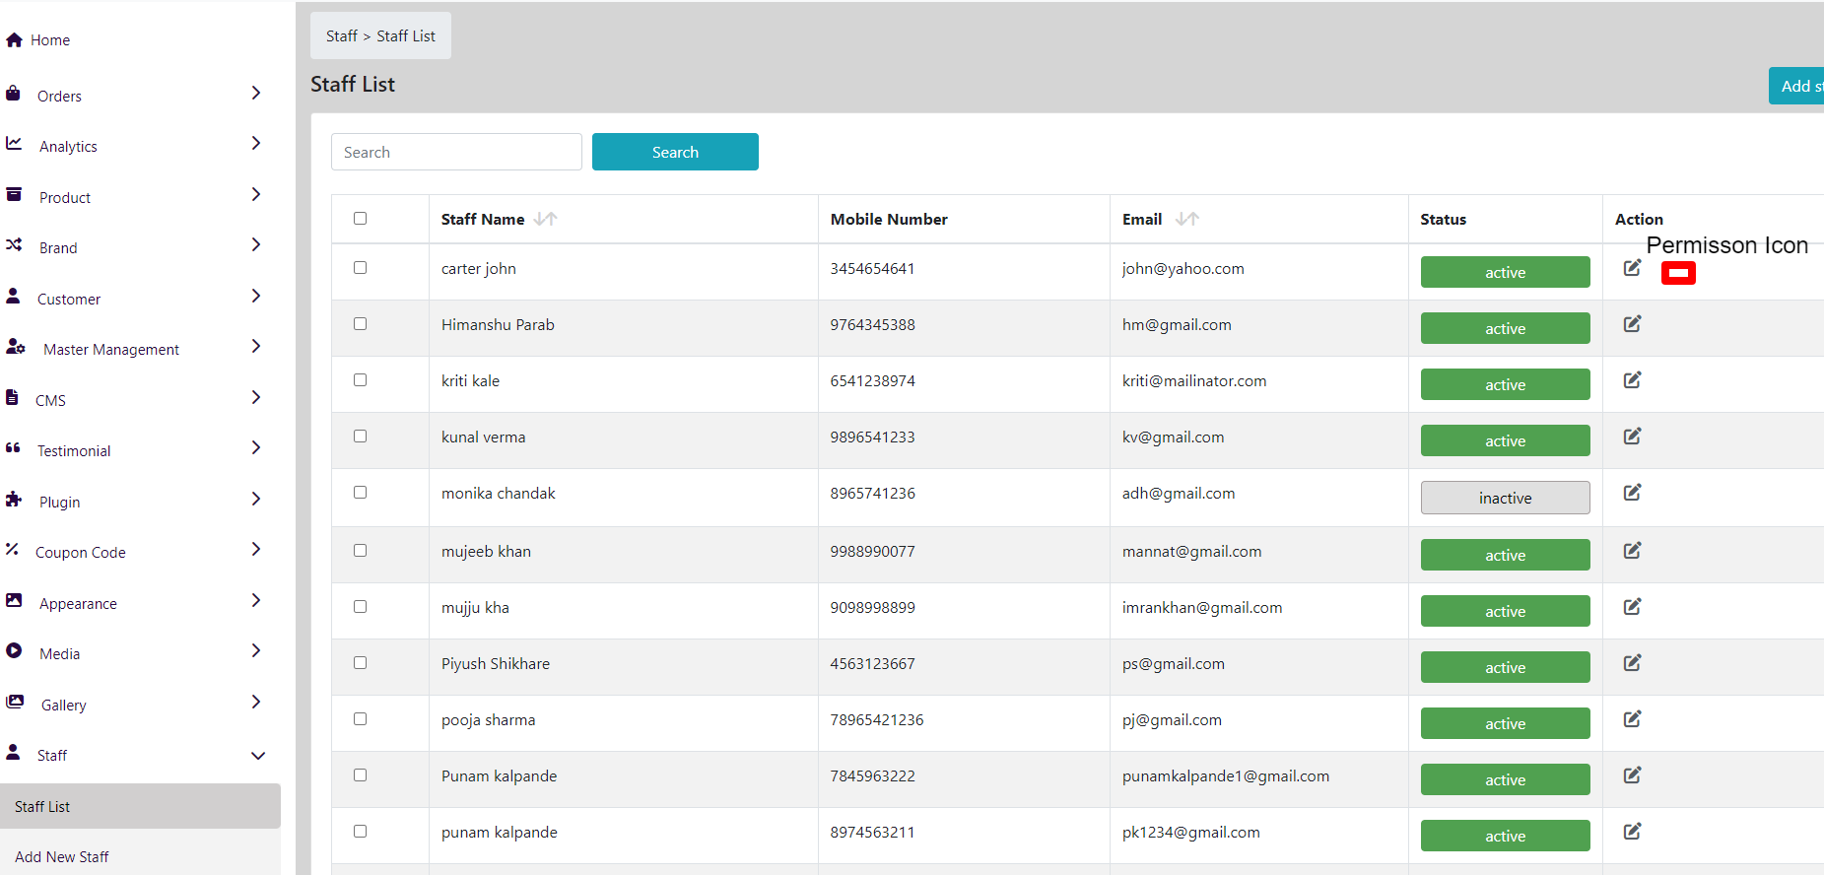
Task: Click the teal Search button
Action: click(x=675, y=152)
